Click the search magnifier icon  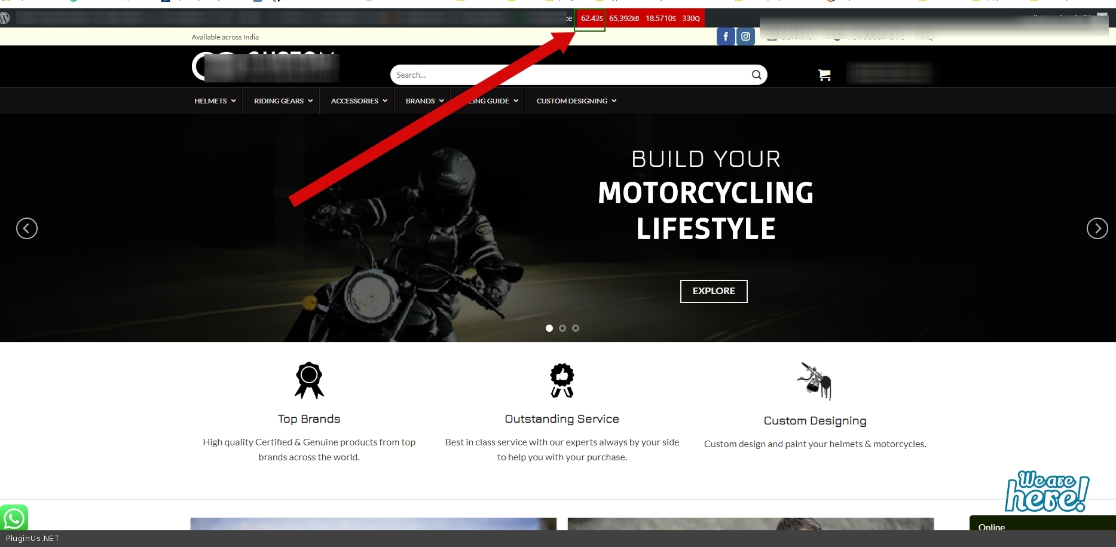click(756, 75)
